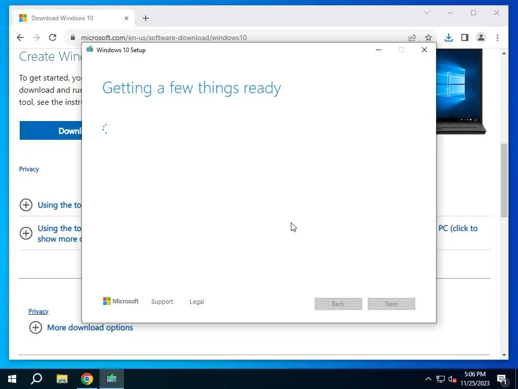This screenshot has width=518, height=389.
Task: View site info via the lock icon
Action: (x=73, y=37)
